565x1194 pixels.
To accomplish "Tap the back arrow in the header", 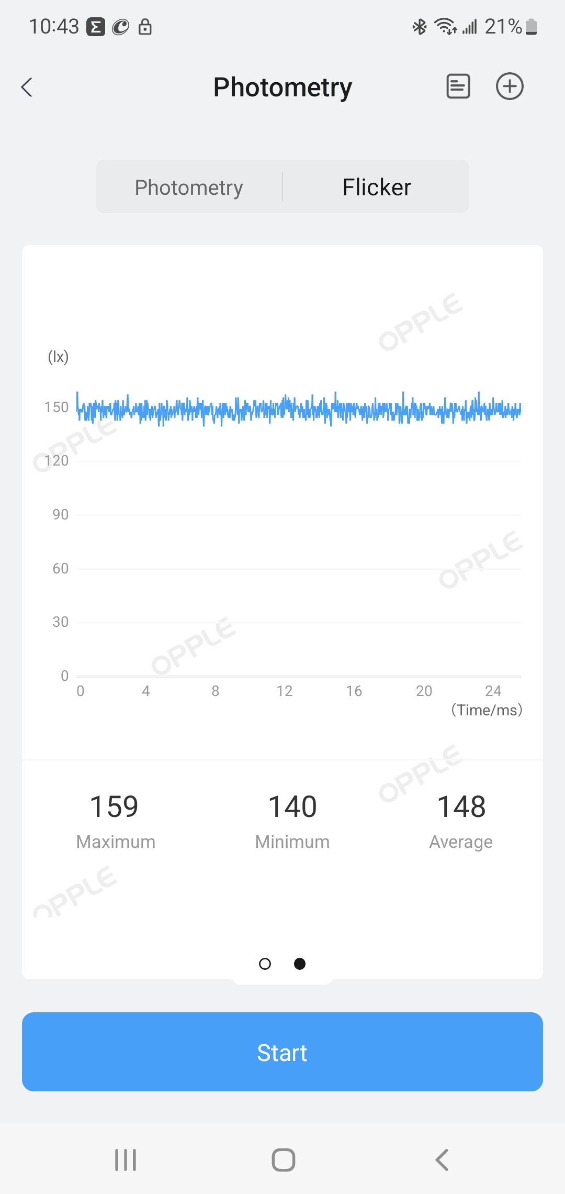I will pyautogui.click(x=27, y=87).
